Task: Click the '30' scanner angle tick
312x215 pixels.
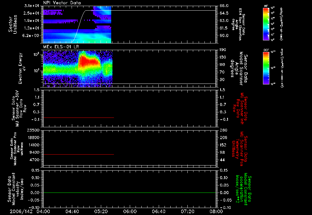Action: [222, 80]
